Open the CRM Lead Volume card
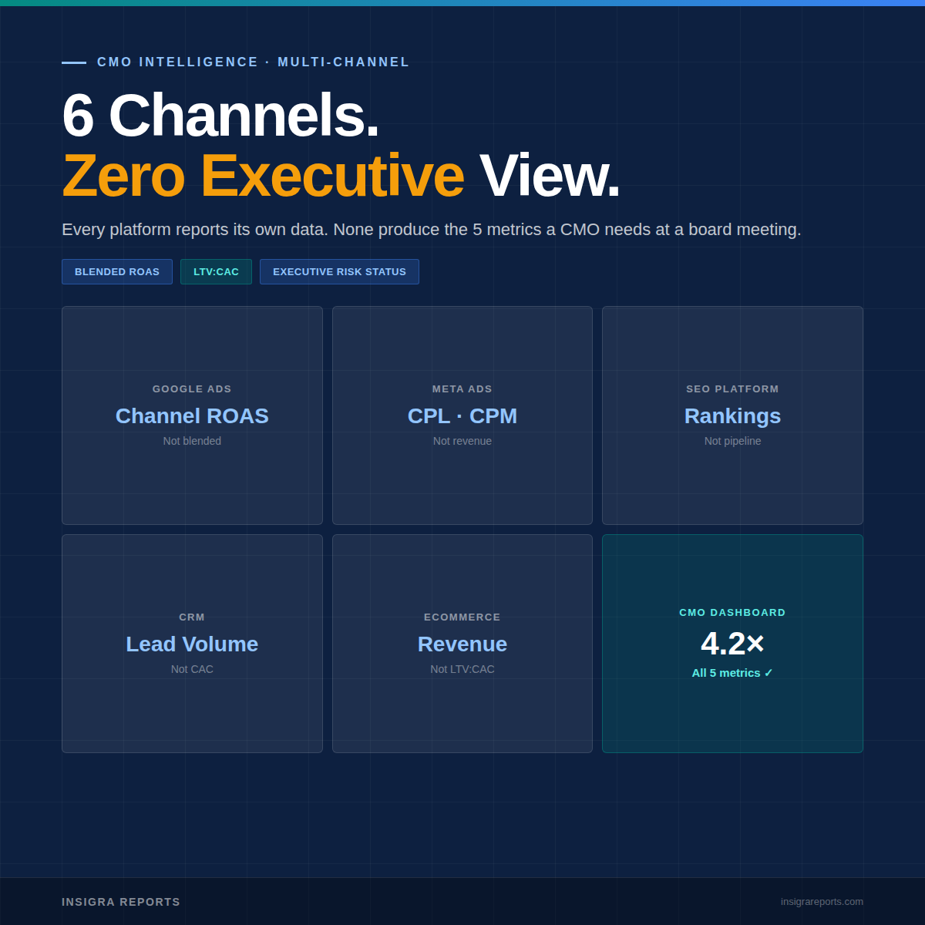The image size is (925, 925). coord(192,644)
